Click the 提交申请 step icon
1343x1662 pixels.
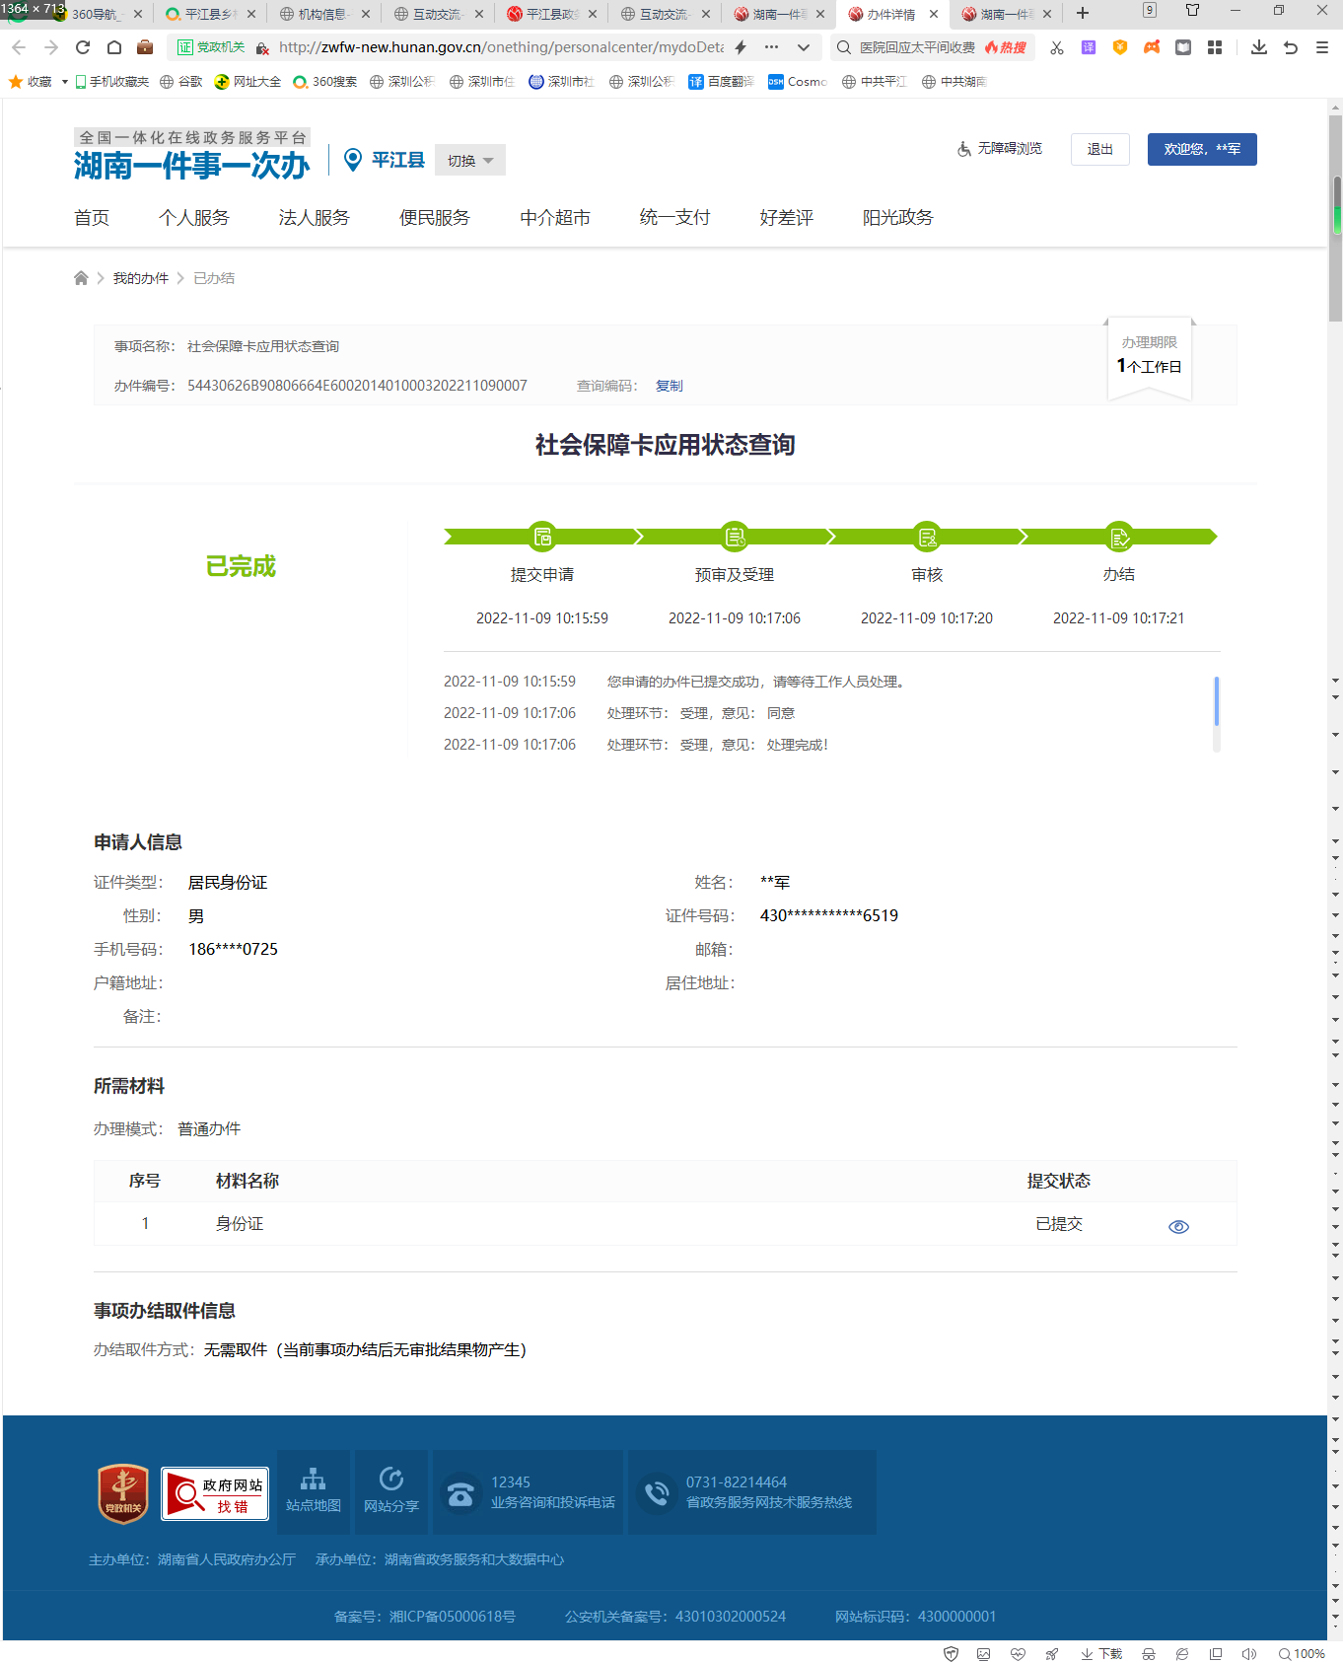(x=542, y=537)
